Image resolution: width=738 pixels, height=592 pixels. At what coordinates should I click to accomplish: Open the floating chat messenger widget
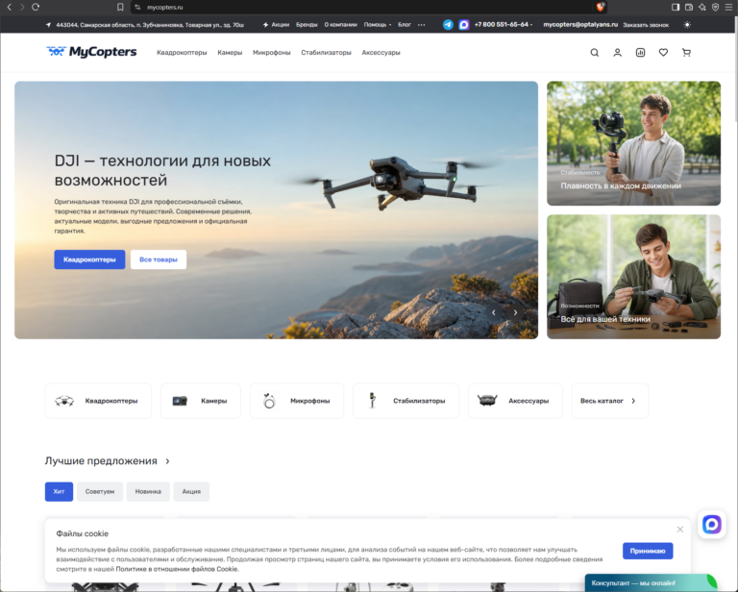(x=712, y=524)
